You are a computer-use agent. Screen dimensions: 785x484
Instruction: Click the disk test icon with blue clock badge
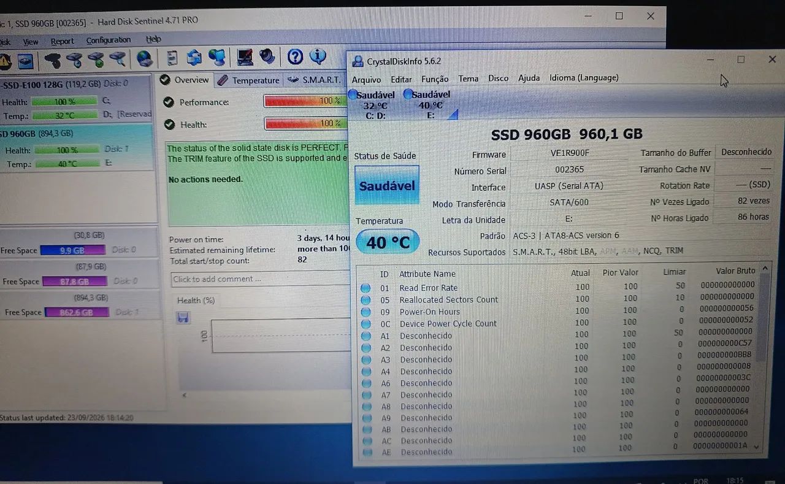pyautogui.click(x=74, y=60)
